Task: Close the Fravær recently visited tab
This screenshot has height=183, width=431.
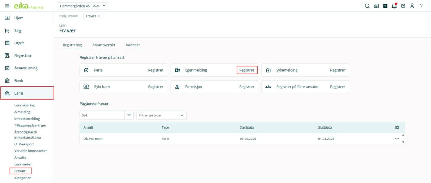Action: pyautogui.click(x=99, y=16)
